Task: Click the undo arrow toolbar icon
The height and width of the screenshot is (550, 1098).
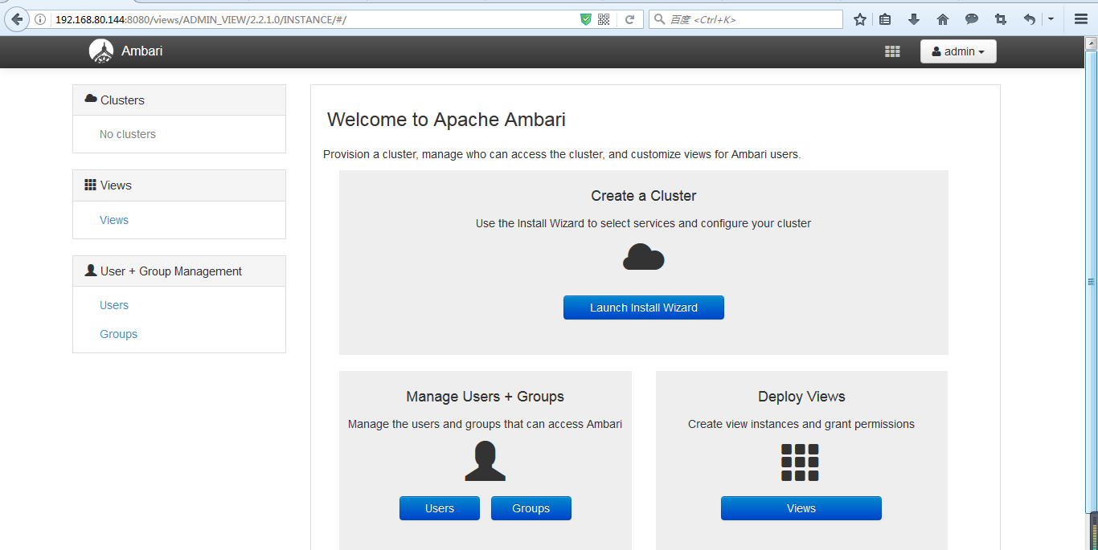Action: tap(1030, 19)
